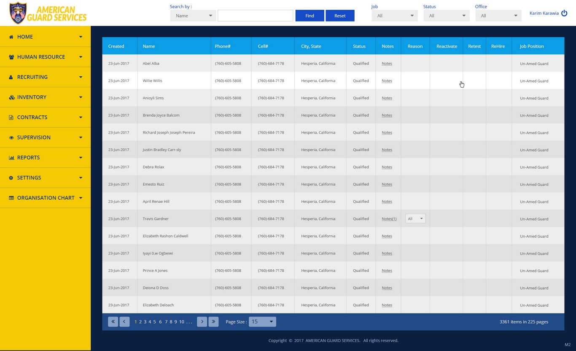Open the Status filter dropdown
Image resolution: width=576 pixels, height=351 pixels.
(446, 16)
